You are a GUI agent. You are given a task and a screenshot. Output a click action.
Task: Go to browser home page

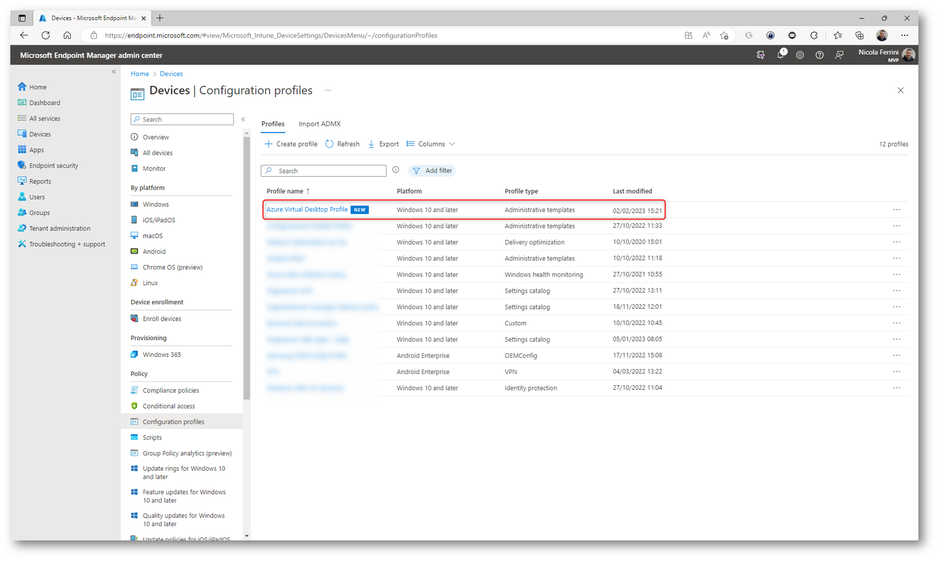pyautogui.click(x=67, y=35)
